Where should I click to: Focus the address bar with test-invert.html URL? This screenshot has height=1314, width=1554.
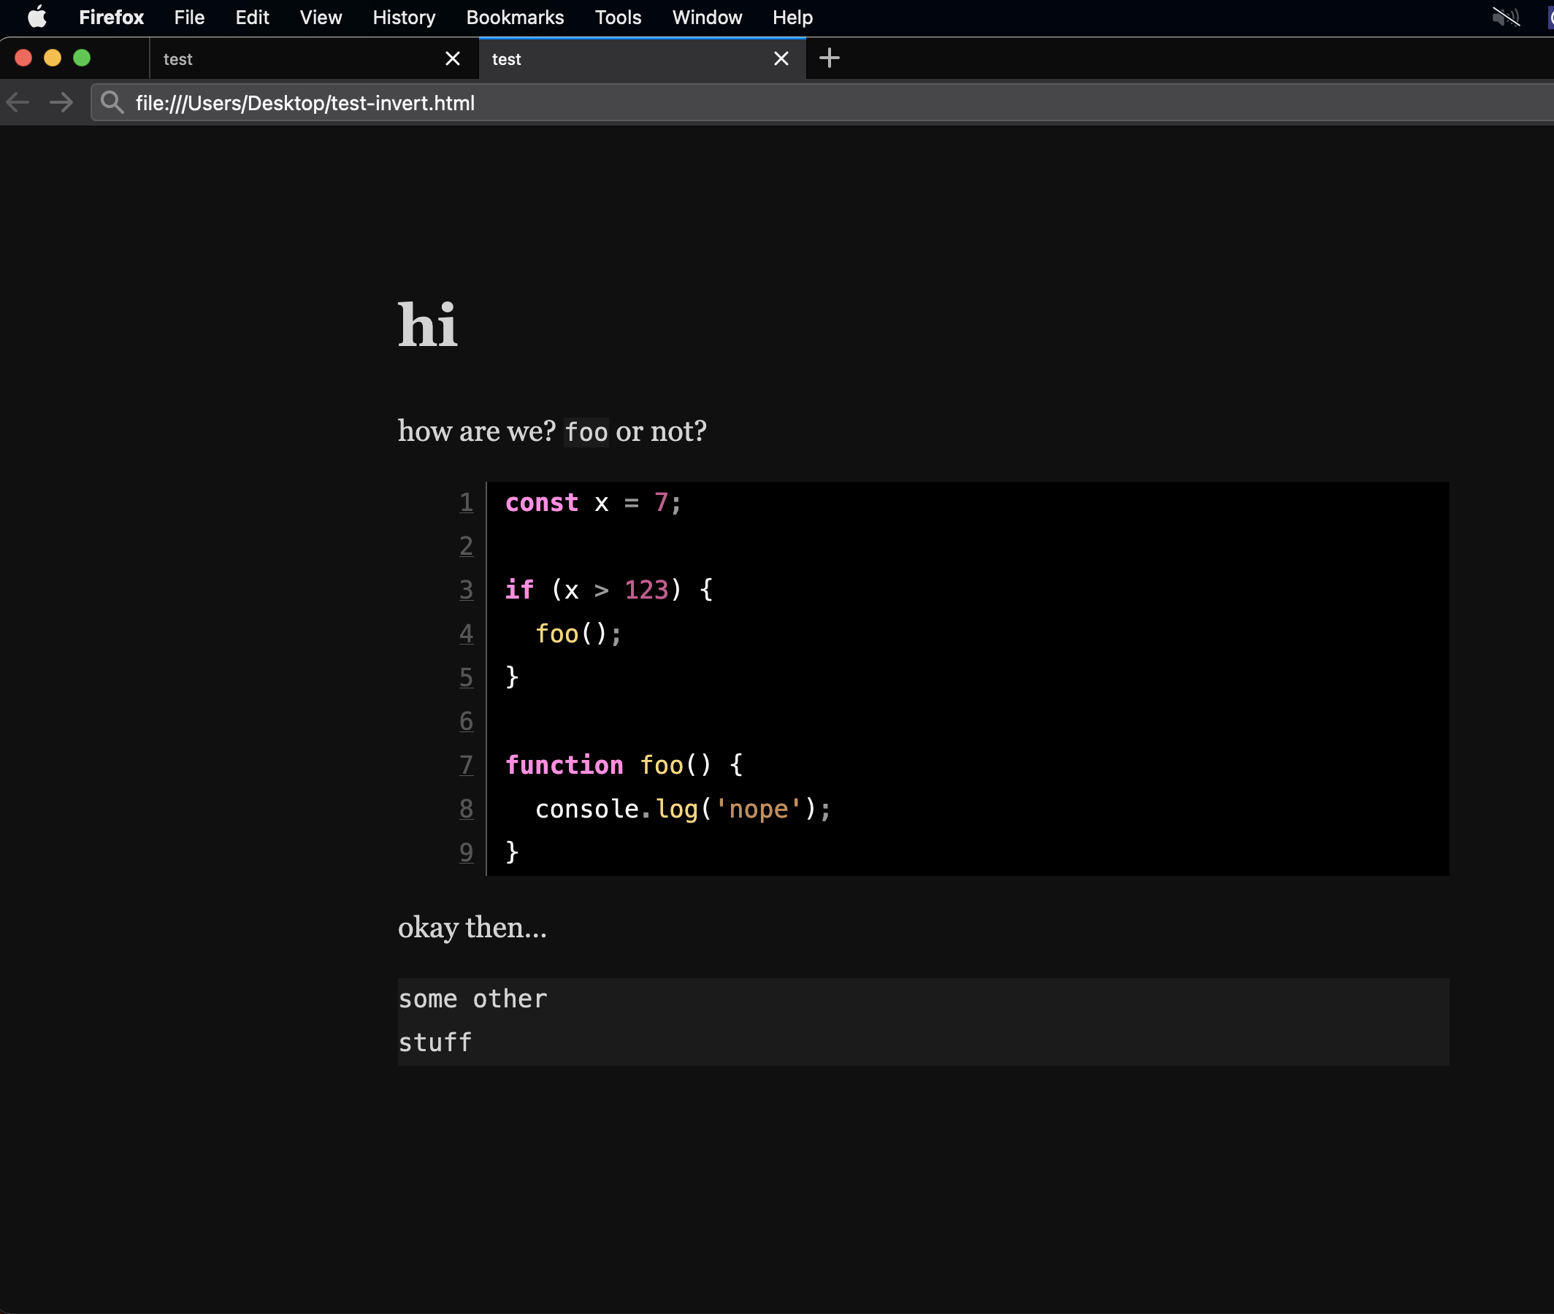[822, 103]
